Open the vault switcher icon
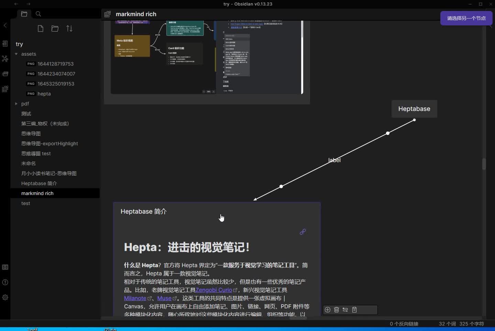 [x=5, y=267]
